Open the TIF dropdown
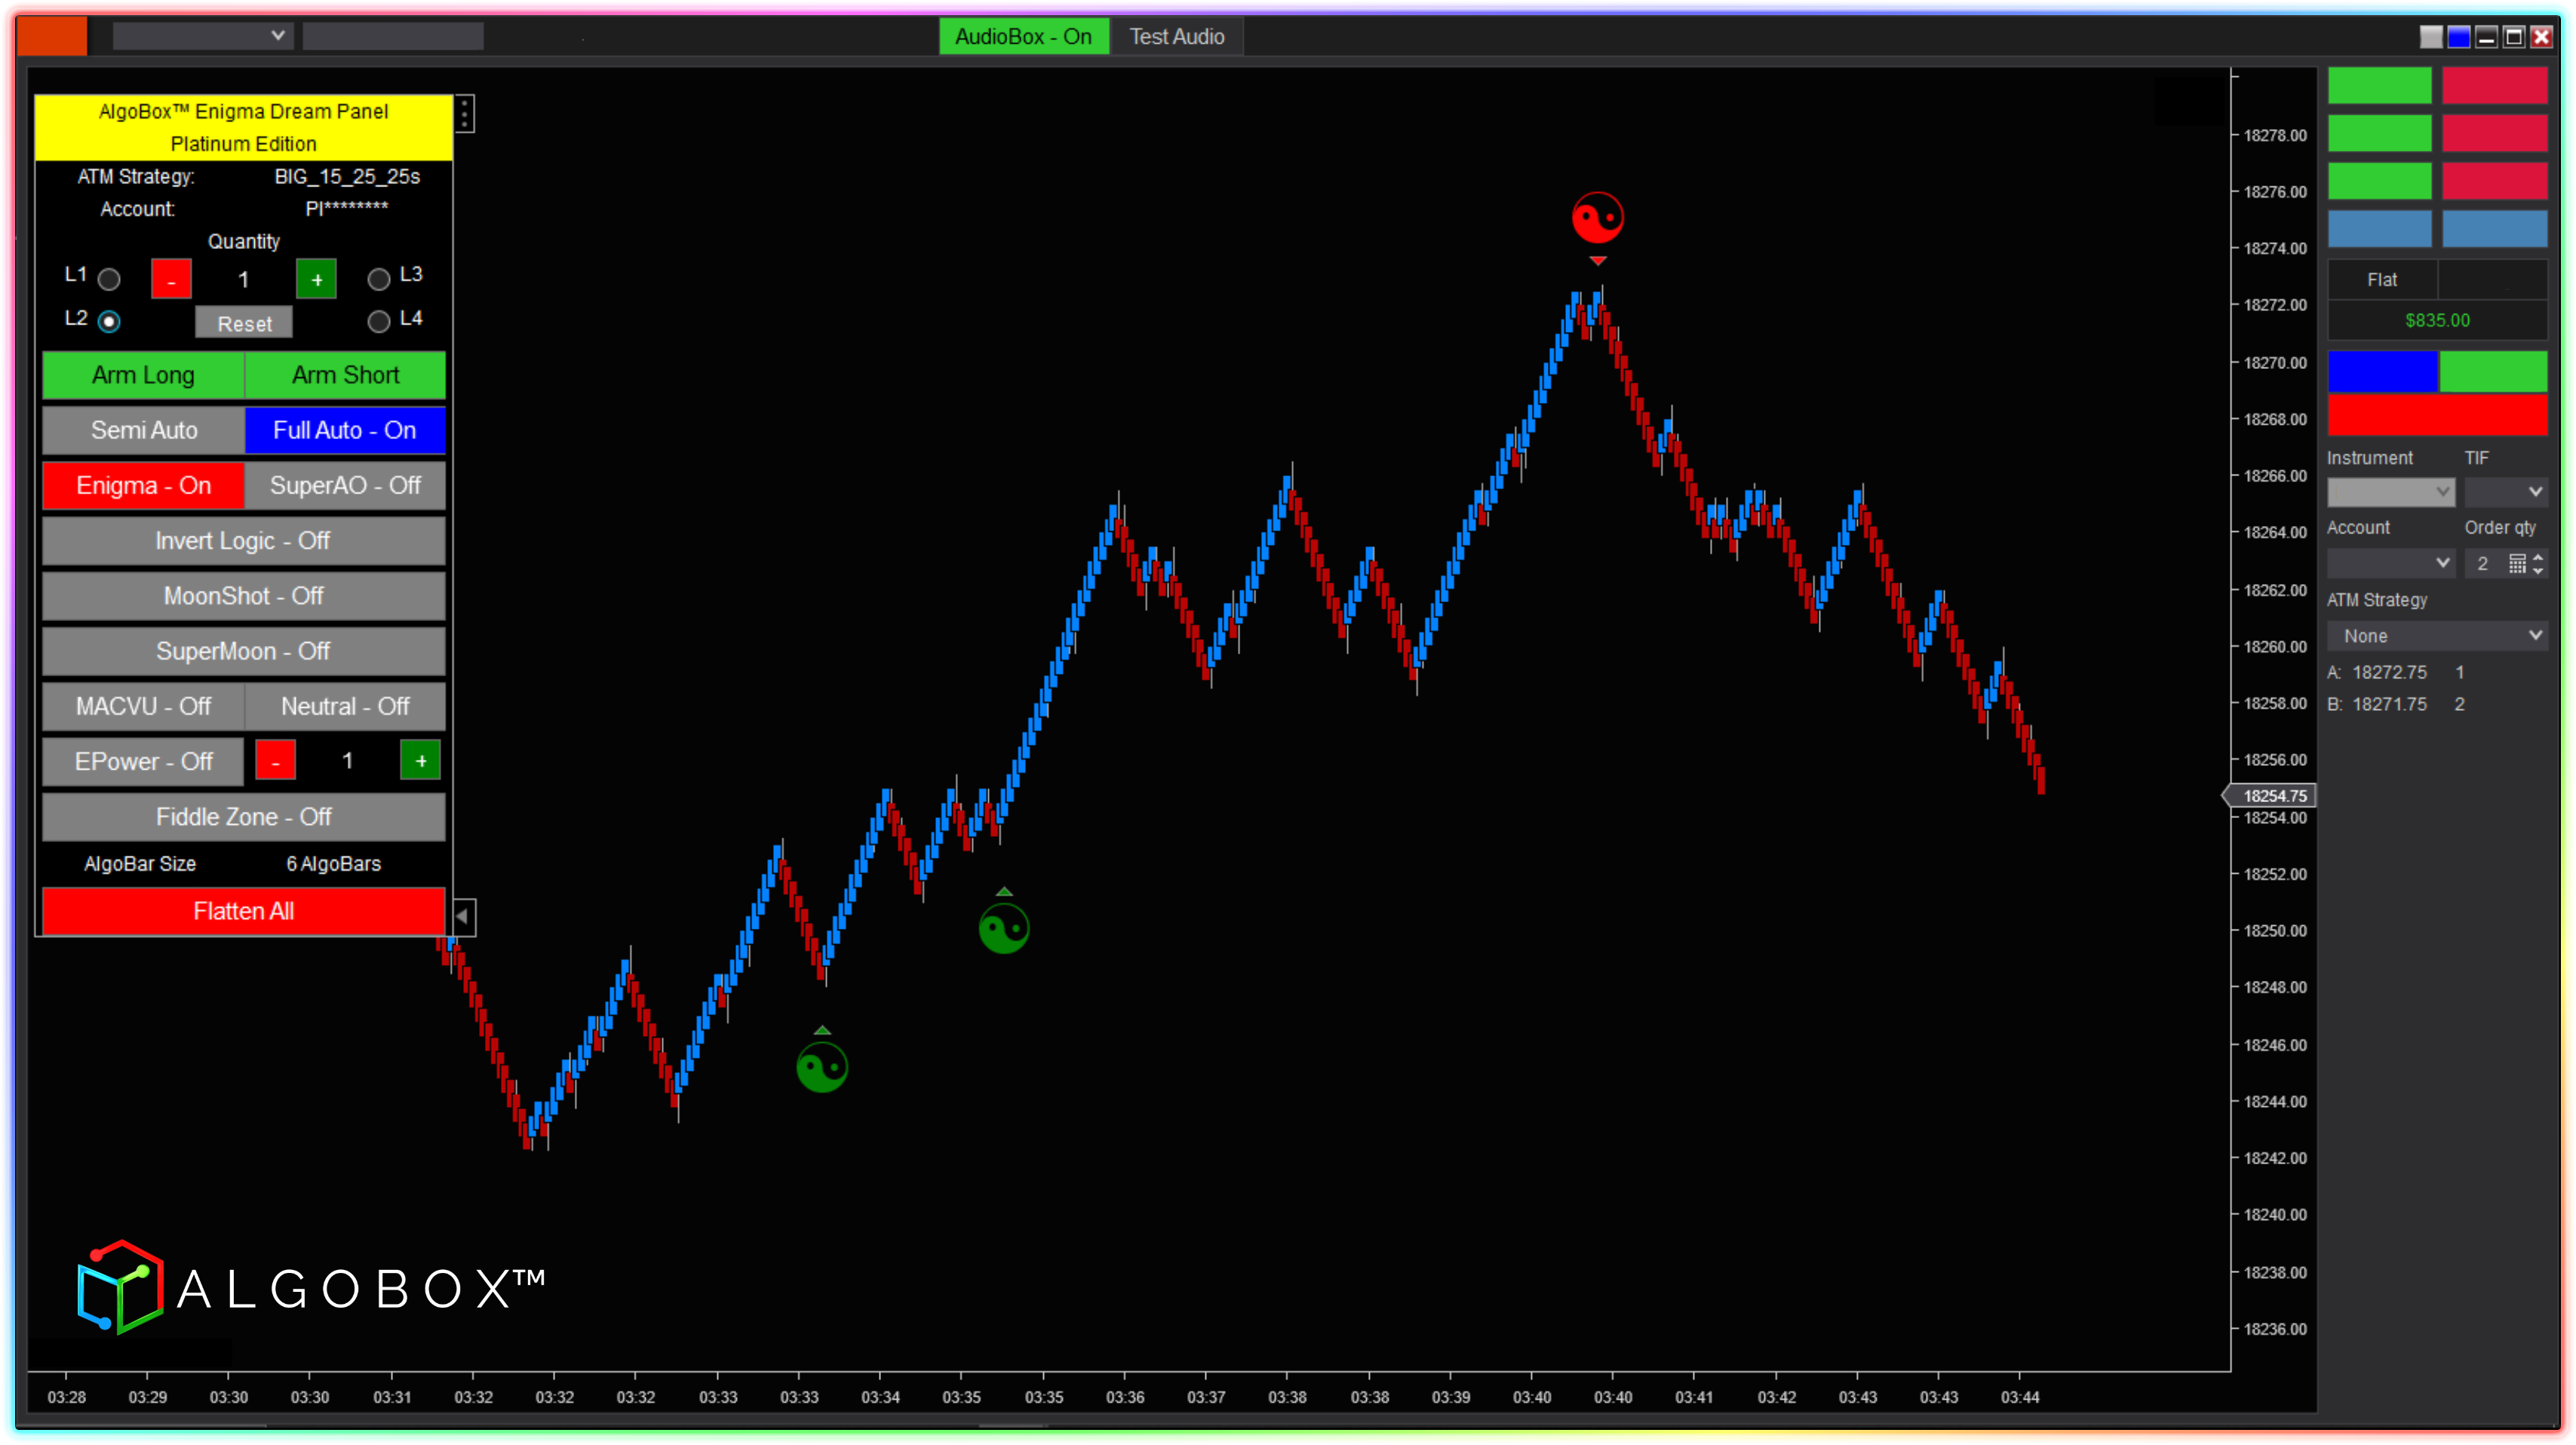 coord(2504,492)
